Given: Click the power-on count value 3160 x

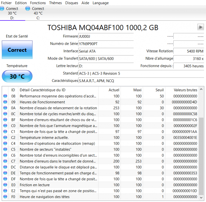Looking at the screenshot, I should click(189, 59).
